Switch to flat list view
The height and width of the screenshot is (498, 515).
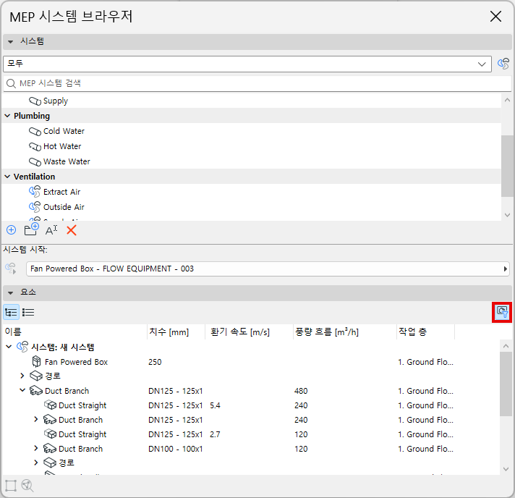(x=28, y=312)
